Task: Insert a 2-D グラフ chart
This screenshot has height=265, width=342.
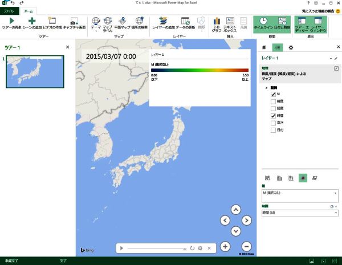Action: (217, 25)
